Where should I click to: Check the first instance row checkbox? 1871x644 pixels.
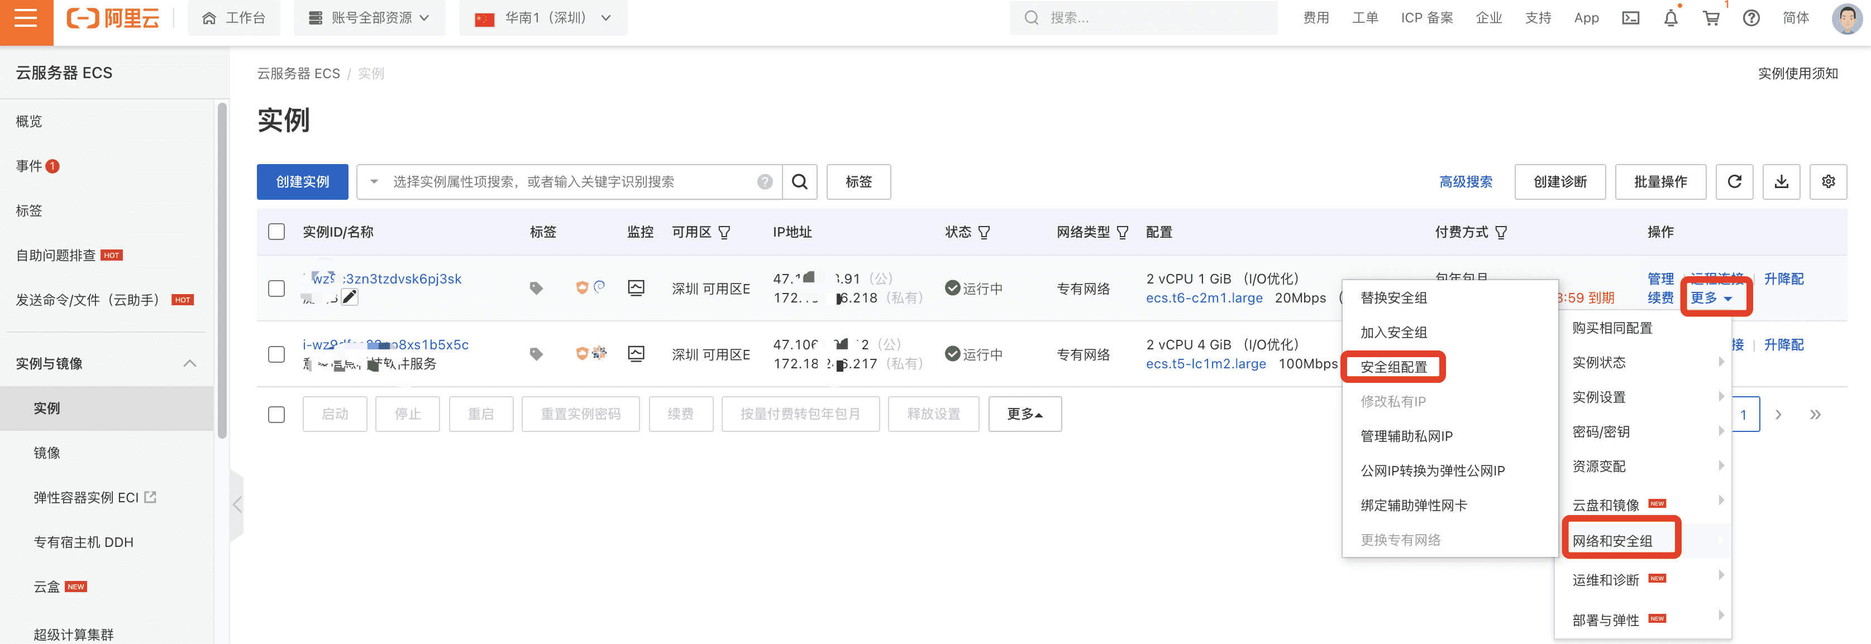pos(276,289)
